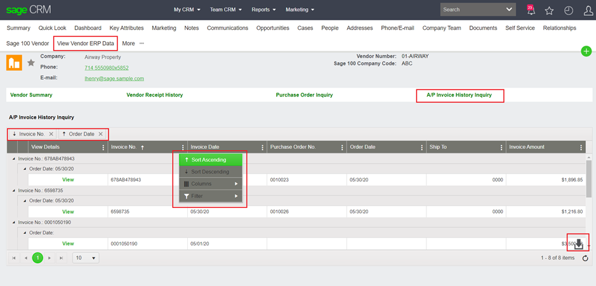The height and width of the screenshot is (286, 596).
Task: Open Purchase Order Inquiry link
Action: (305, 95)
